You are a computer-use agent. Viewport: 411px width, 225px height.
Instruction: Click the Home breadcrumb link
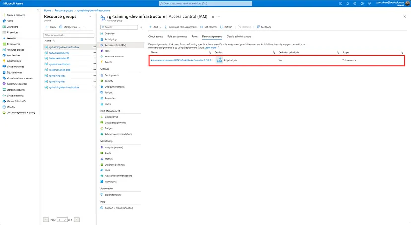click(47, 11)
